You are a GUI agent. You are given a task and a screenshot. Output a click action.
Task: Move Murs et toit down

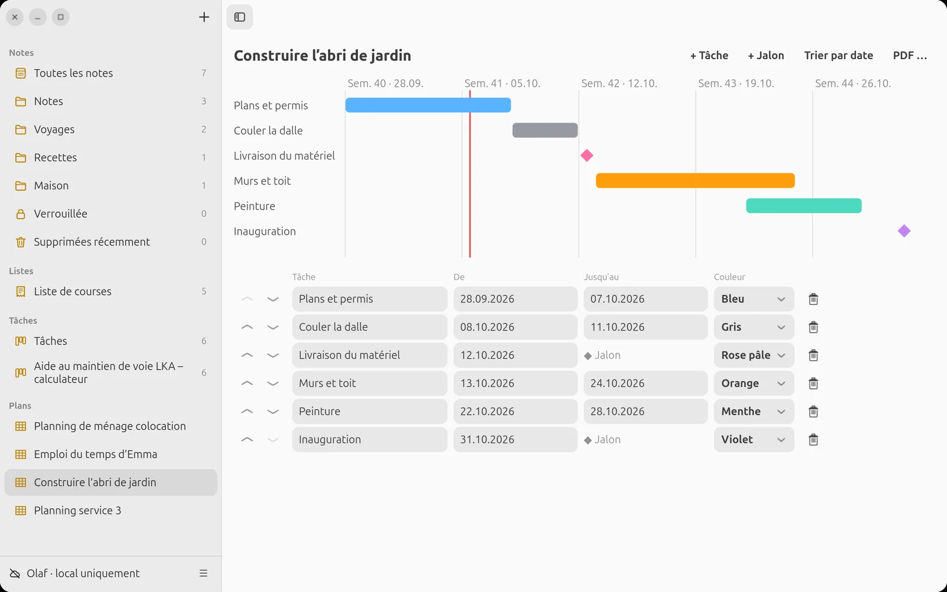point(273,384)
